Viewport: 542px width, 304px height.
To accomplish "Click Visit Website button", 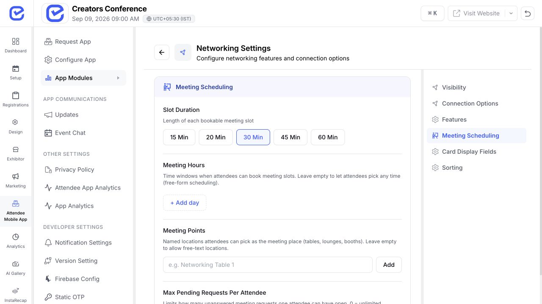I will coord(476,13).
